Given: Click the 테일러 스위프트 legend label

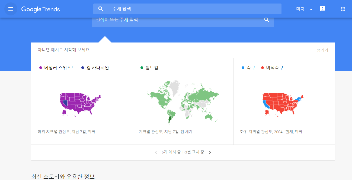Looking at the screenshot, I should coord(60,68).
